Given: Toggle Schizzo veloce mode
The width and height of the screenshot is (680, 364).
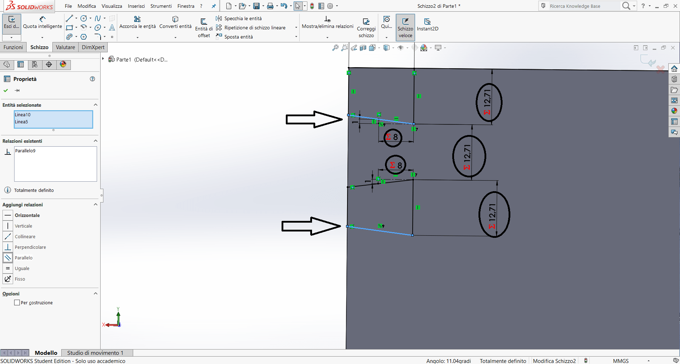Looking at the screenshot, I should tap(406, 28).
